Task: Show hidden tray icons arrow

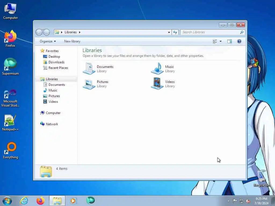Action: click(x=228, y=201)
